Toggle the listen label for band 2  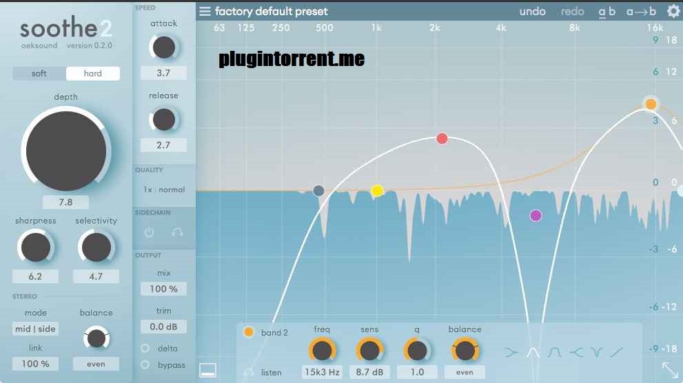[272, 373]
